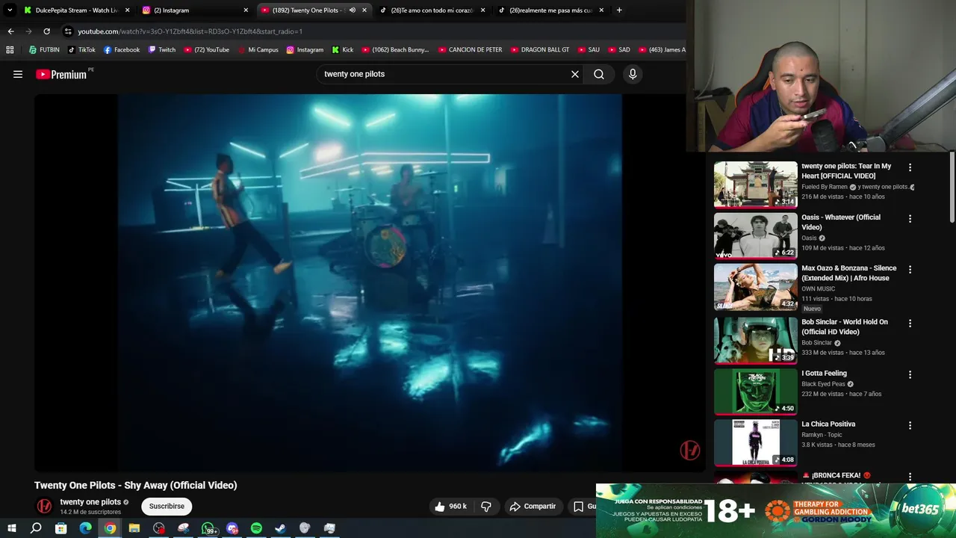Open options for Bob Sinclar World Hold On
Screen dimensions: 956x538
[x=910, y=323]
